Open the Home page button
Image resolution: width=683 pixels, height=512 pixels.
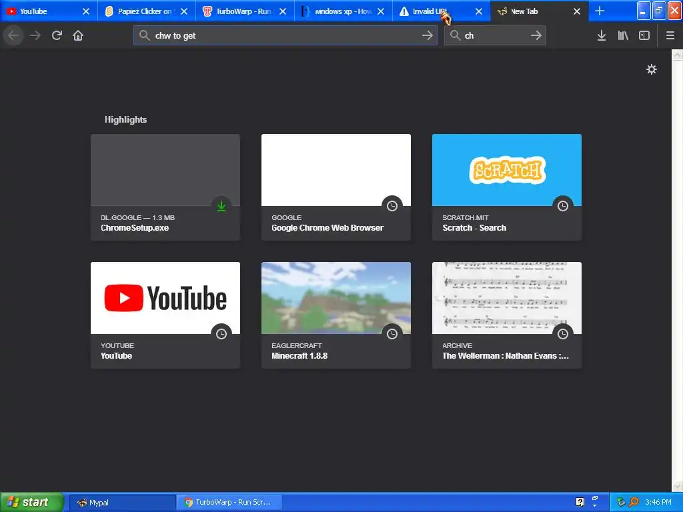coord(78,35)
